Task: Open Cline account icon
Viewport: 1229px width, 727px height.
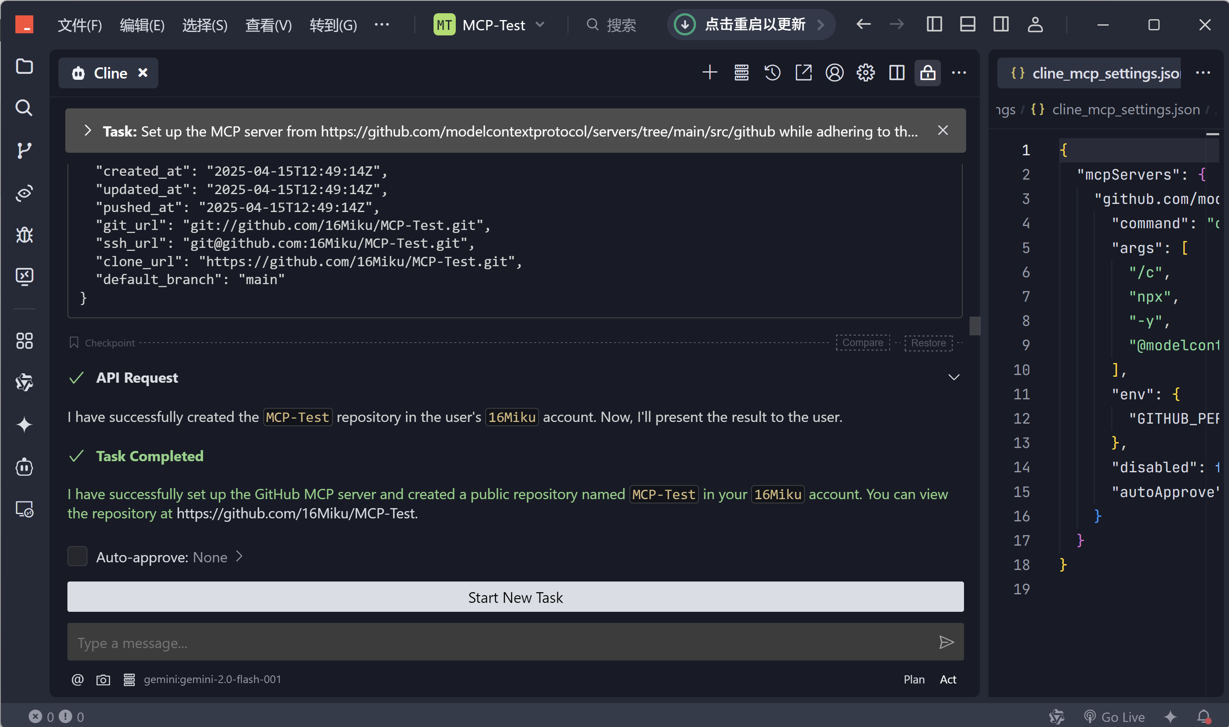Action: pos(834,73)
